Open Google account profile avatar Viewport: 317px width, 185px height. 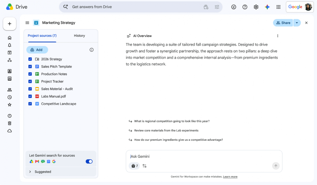tap(308, 7)
